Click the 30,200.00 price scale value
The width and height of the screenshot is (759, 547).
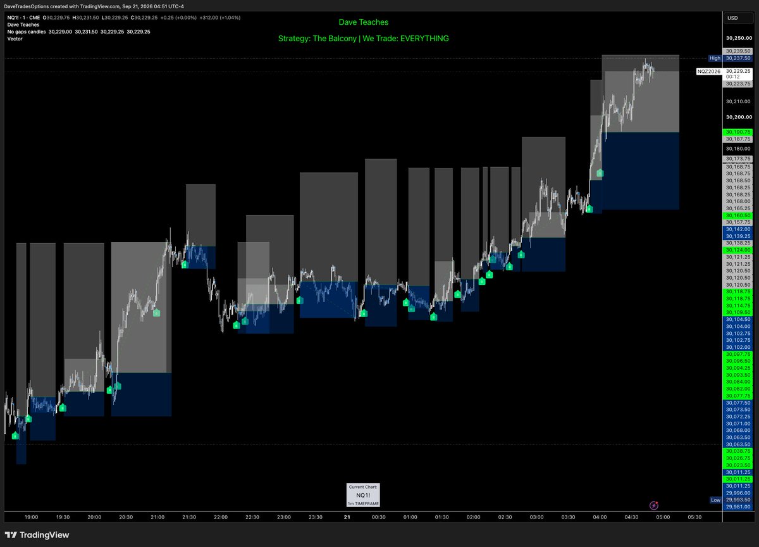738,117
